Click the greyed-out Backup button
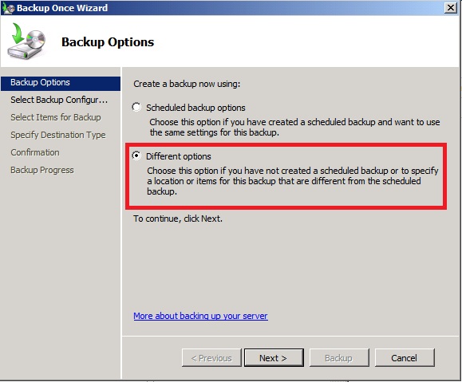The height and width of the screenshot is (382, 462). [339, 358]
